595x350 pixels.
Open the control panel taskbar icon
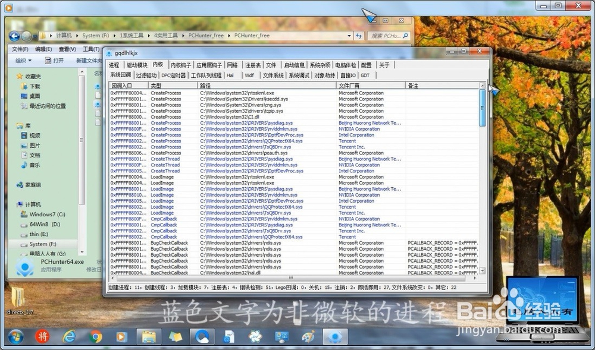point(281,336)
